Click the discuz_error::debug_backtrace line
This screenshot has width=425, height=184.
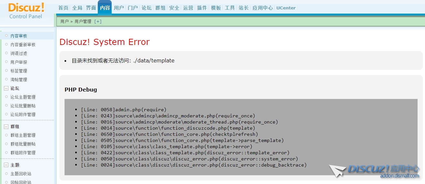click(x=194, y=165)
